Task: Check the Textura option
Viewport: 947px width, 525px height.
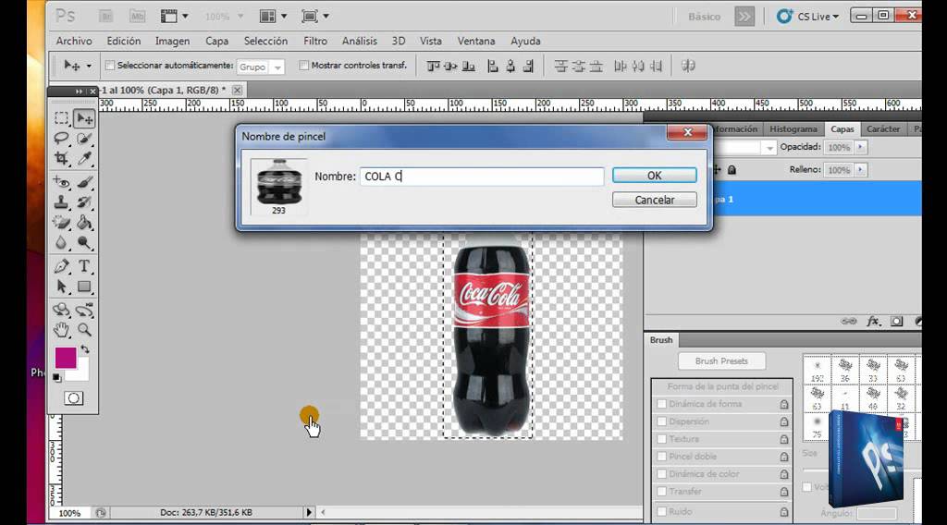Action: [x=662, y=439]
